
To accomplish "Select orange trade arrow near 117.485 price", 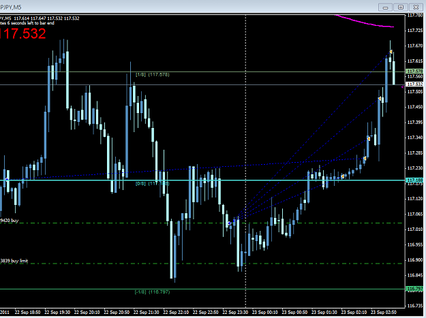I will click(380, 99).
